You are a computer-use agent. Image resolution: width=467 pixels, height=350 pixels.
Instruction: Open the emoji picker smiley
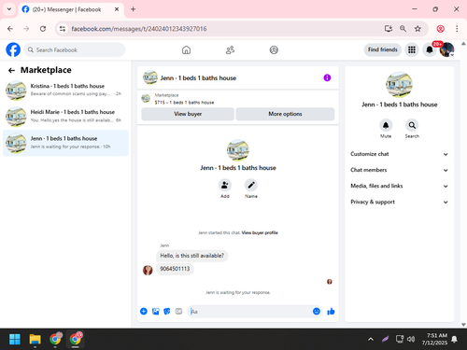[317, 311]
